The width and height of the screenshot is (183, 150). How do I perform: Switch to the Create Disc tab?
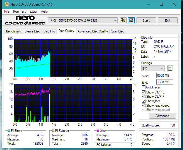click(32, 31)
